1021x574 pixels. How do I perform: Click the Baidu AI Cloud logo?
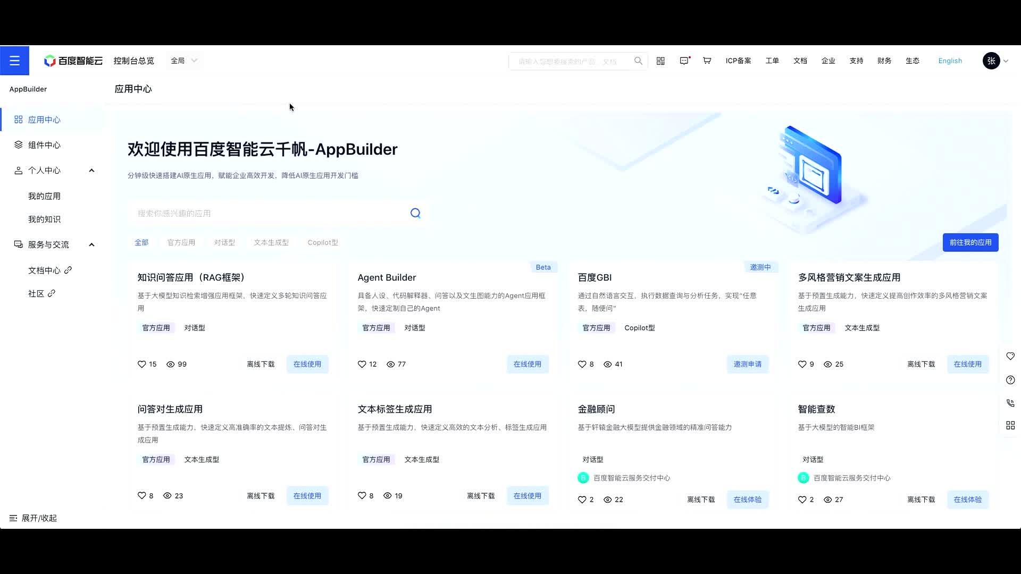pos(73,61)
